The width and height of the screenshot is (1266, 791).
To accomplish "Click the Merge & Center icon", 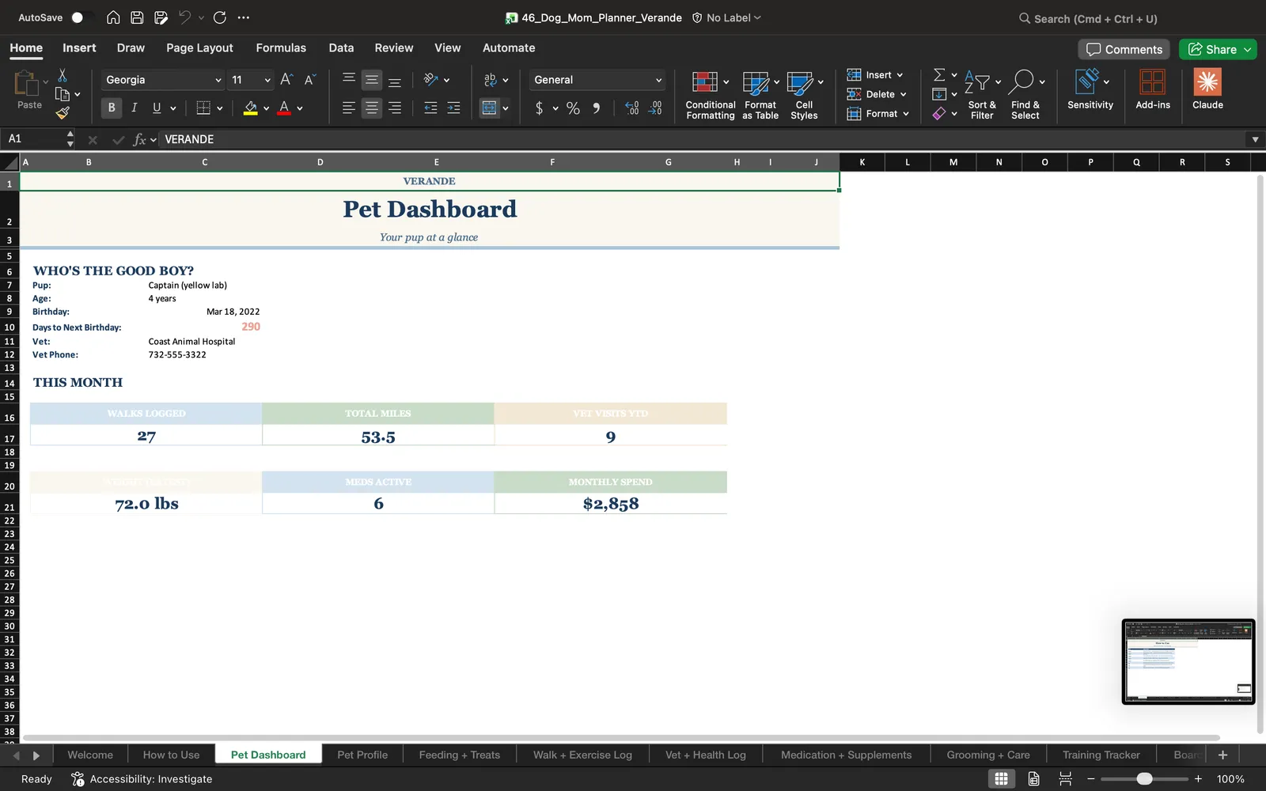I will pos(490,108).
